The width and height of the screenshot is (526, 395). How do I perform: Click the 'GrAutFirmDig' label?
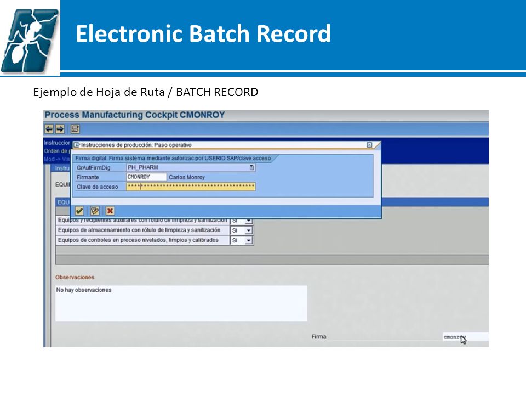tap(93, 167)
